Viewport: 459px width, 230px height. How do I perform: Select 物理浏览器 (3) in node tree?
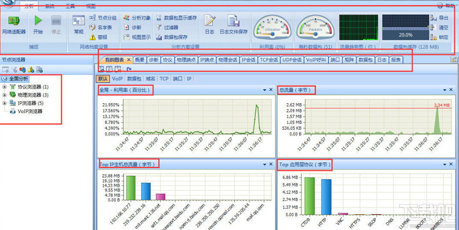[x=33, y=95]
